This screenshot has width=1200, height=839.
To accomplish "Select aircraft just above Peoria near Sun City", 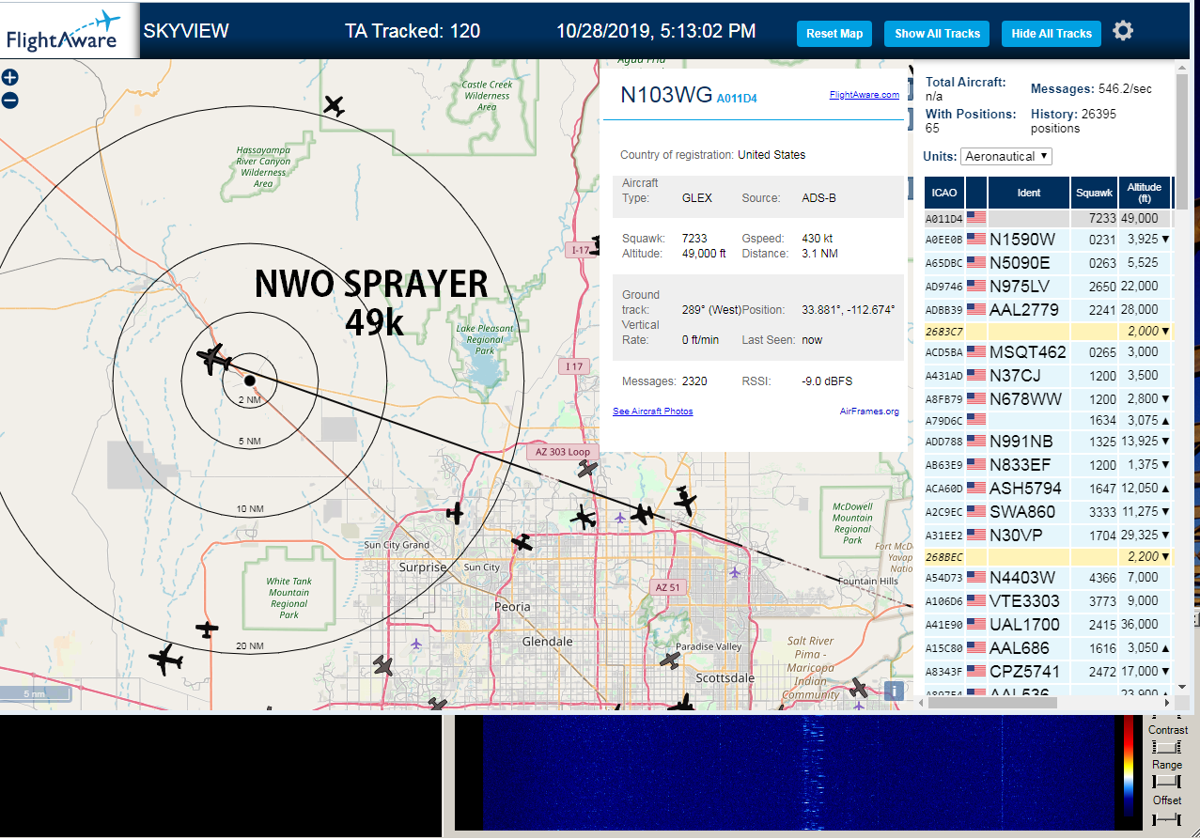I will [522, 542].
